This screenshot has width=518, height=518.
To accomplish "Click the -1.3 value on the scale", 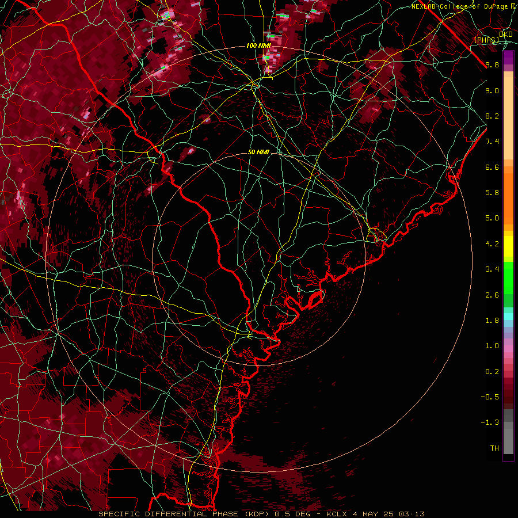I will click(x=490, y=422).
